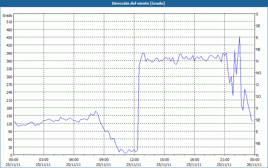Screen dimensions: 268x168
Task: Click the 60 value on the left axis
Action: pyautogui.click(x=10, y=139)
